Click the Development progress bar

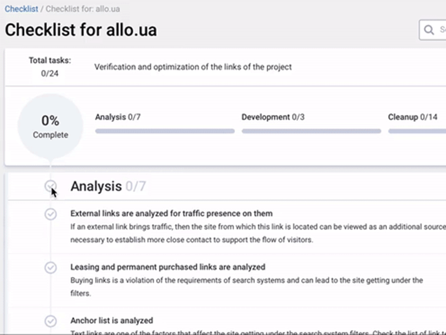[x=312, y=131]
